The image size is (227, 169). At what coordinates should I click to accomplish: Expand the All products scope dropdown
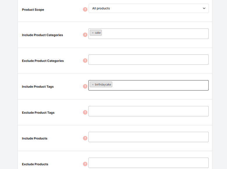149,8
